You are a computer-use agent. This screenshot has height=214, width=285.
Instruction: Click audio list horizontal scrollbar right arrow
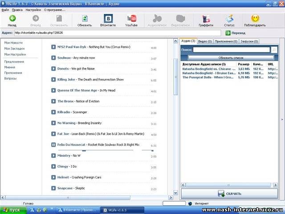coord(275,185)
